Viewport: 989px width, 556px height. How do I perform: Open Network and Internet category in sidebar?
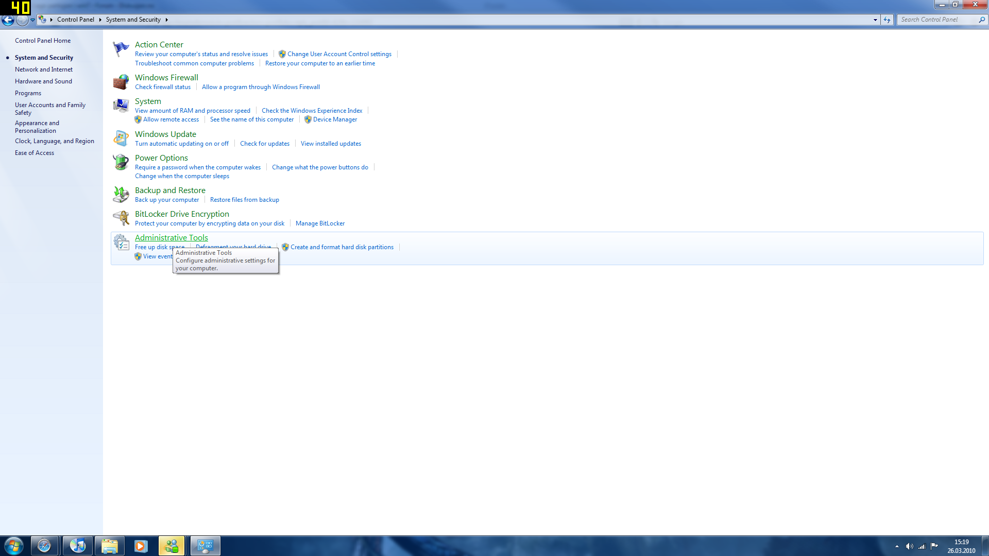coord(44,69)
